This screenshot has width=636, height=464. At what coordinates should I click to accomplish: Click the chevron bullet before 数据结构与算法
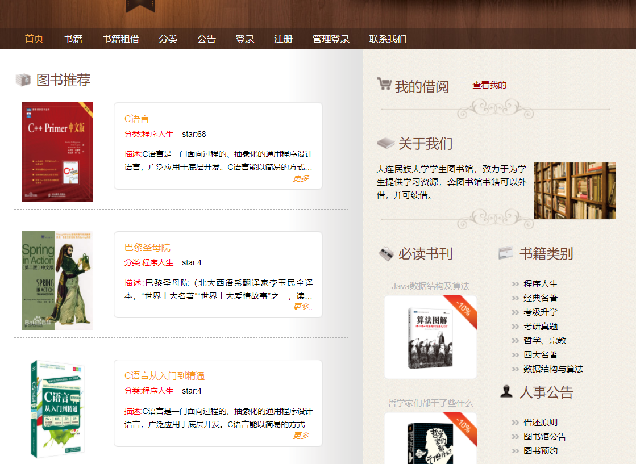(x=515, y=369)
